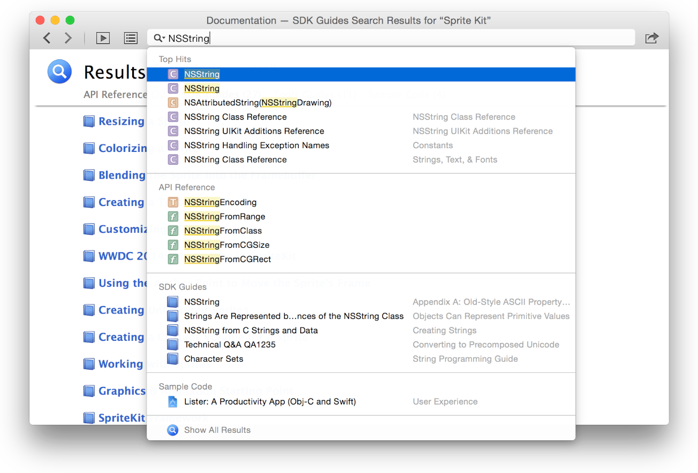Select the highlighted NSString top hit

pyautogui.click(x=361, y=74)
